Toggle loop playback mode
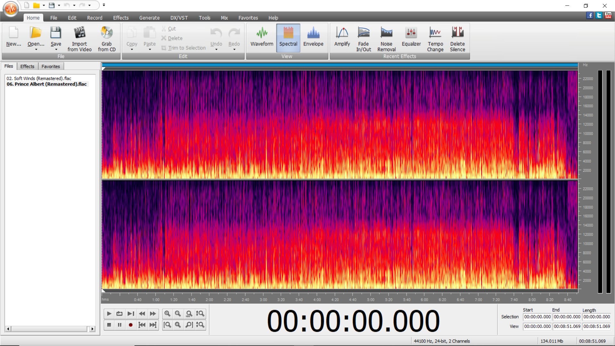The width and height of the screenshot is (615, 346). pyautogui.click(x=119, y=314)
